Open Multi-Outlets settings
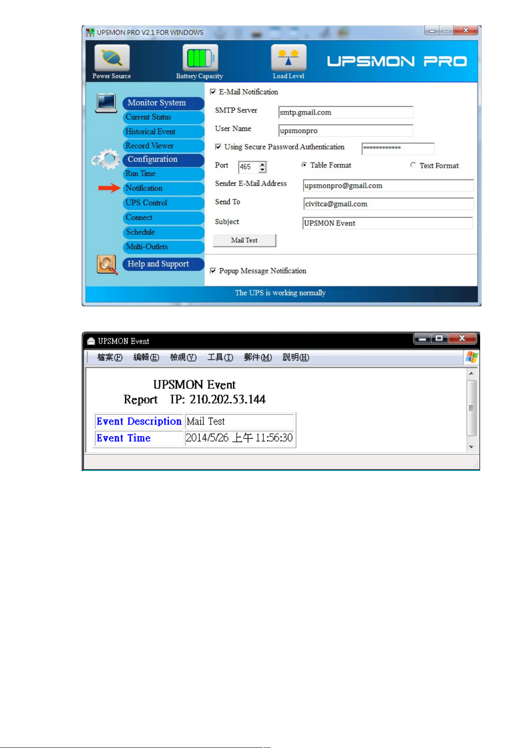This screenshot has width=529, height=748. point(163,247)
